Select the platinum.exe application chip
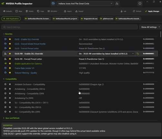 pos(107,19)
